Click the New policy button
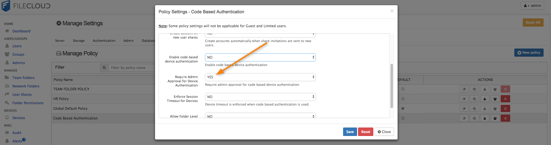The height and width of the screenshot is (145, 551). click(x=529, y=52)
